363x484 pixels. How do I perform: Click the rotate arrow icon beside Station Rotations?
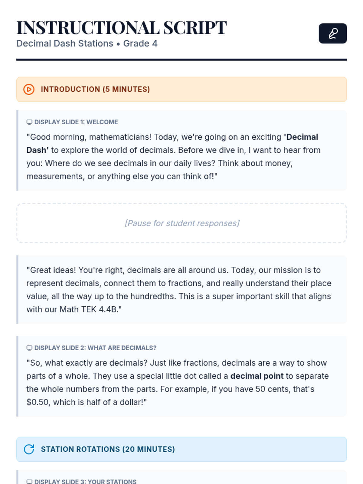click(29, 449)
